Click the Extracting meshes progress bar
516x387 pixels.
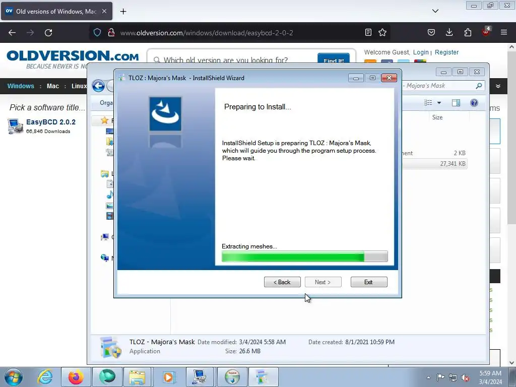coord(305,256)
